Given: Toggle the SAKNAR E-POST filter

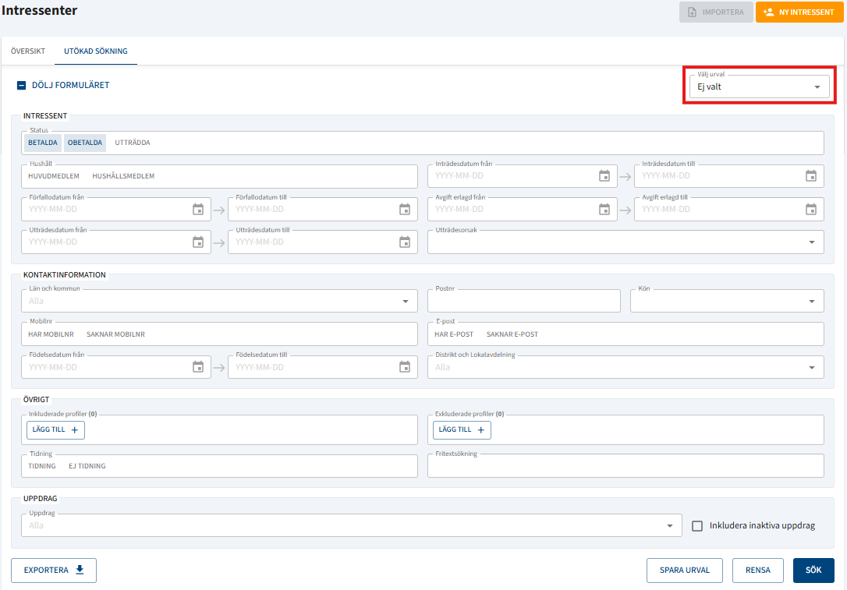Looking at the screenshot, I should pyautogui.click(x=512, y=334).
